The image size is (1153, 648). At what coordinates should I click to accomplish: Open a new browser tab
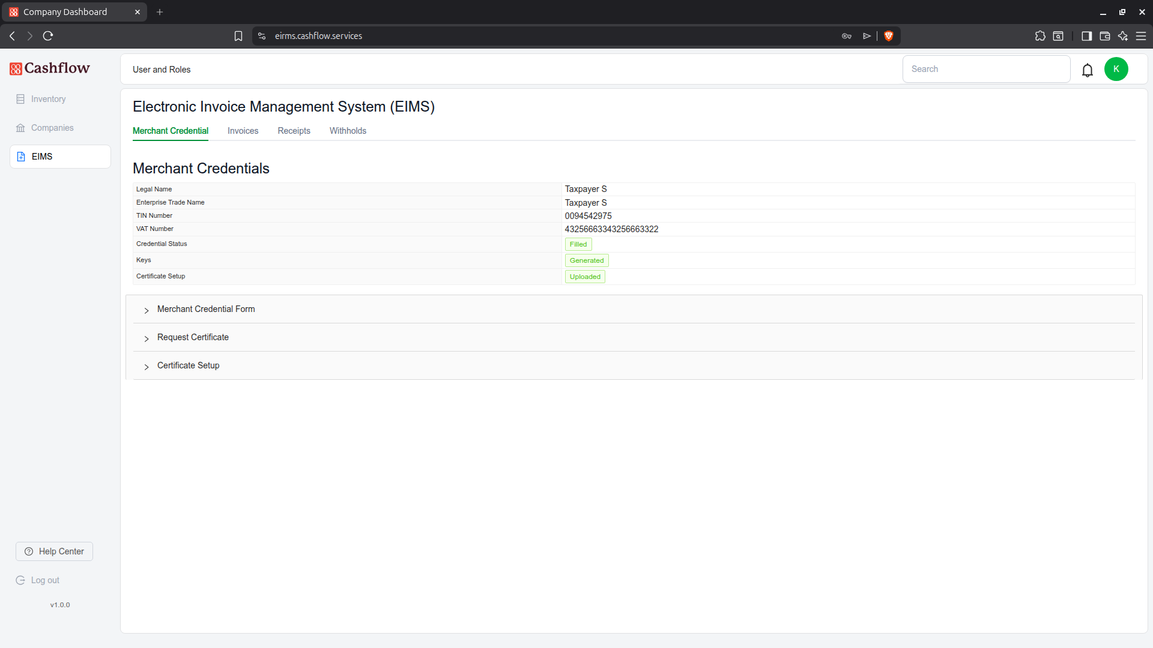(160, 12)
